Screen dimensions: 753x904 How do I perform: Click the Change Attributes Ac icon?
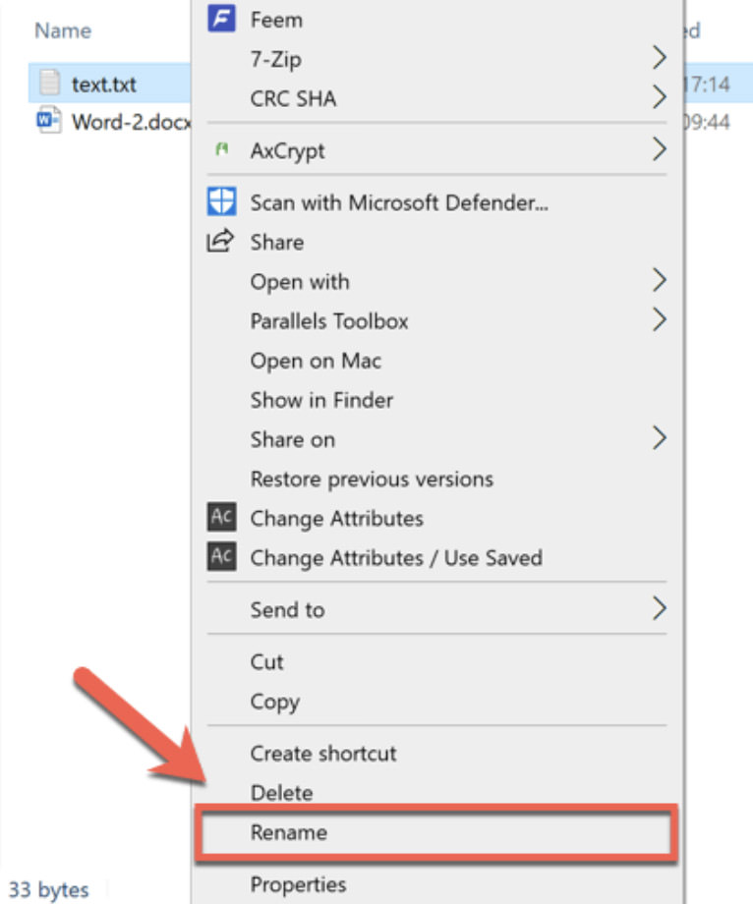(x=222, y=518)
